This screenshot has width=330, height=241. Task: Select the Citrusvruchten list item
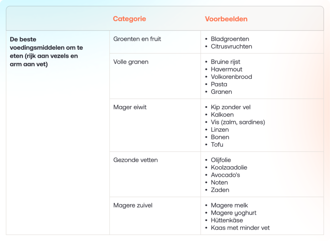(x=231, y=46)
